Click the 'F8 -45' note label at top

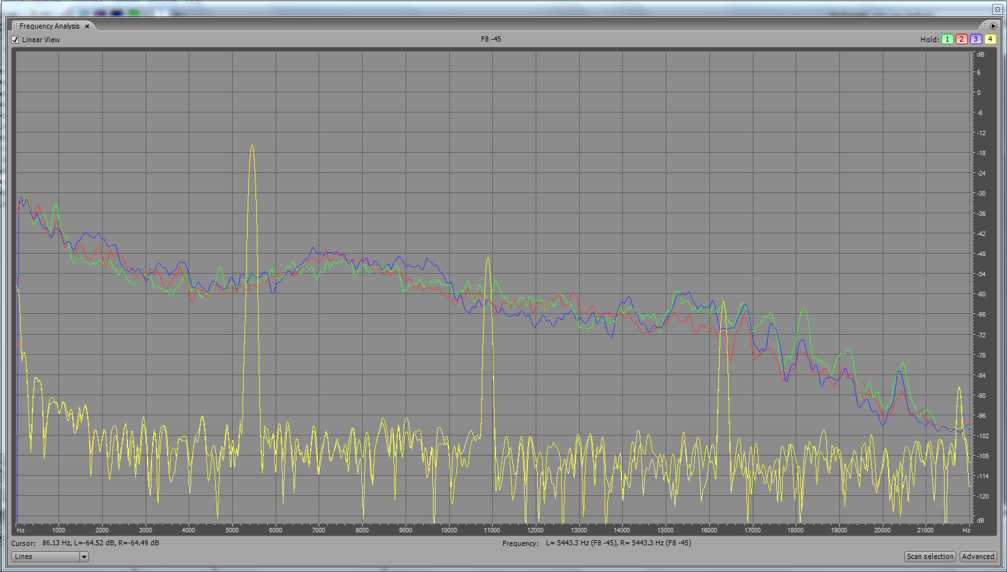coord(491,39)
